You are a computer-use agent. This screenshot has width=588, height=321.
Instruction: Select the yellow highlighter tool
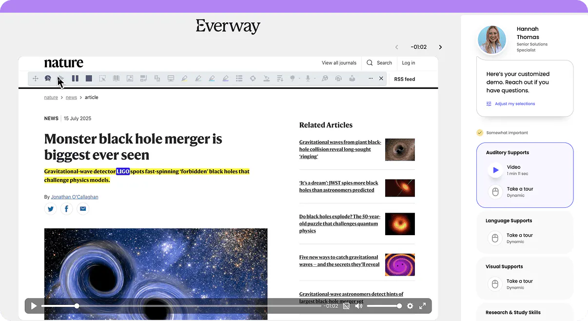point(184,79)
